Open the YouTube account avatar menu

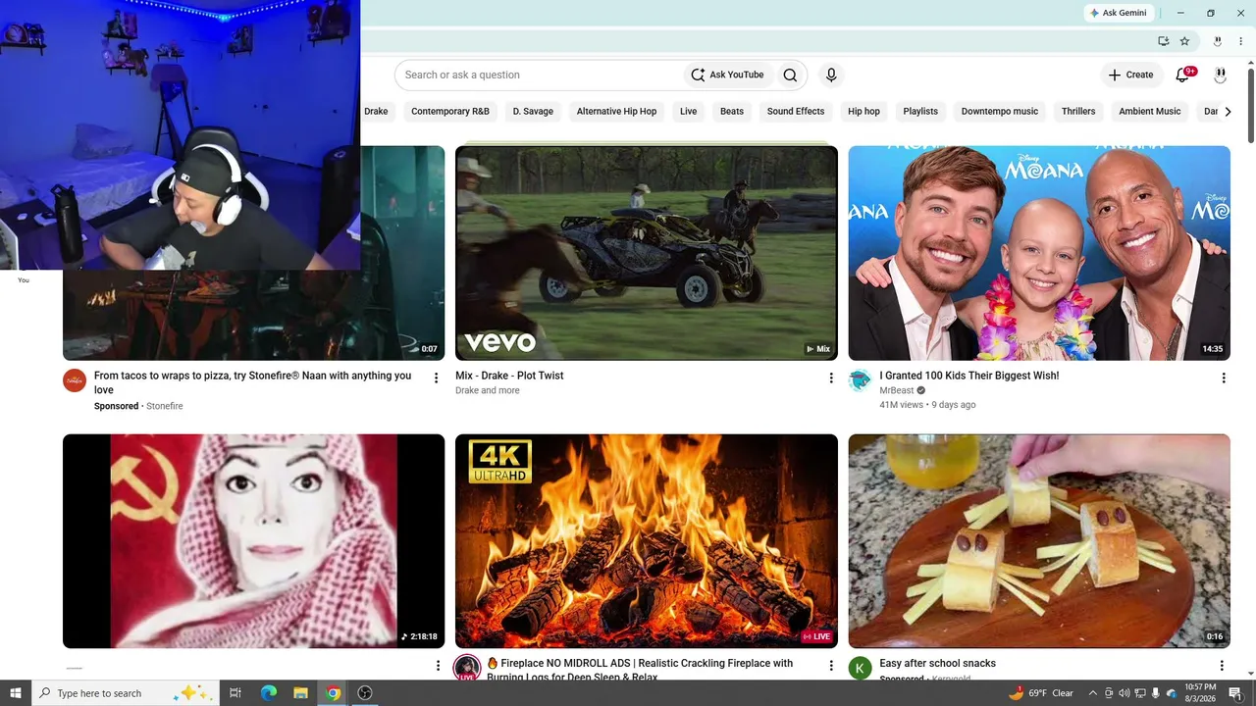(1221, 75)
